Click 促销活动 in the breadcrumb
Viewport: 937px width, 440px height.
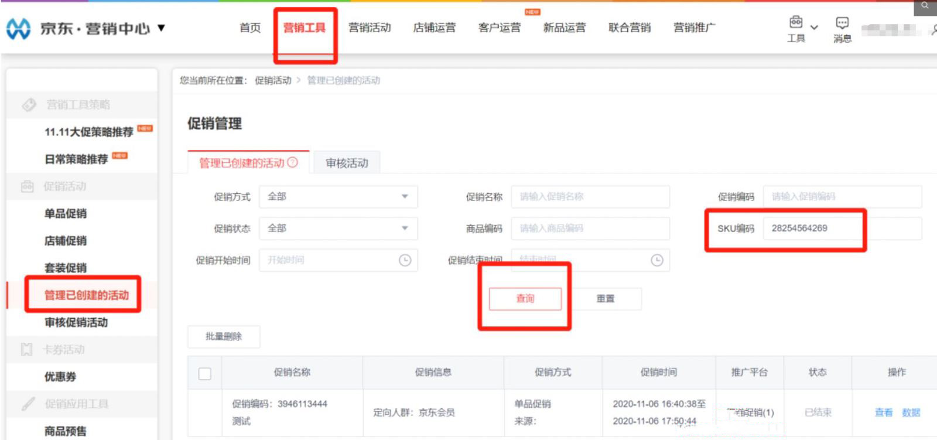coord(273,80)
